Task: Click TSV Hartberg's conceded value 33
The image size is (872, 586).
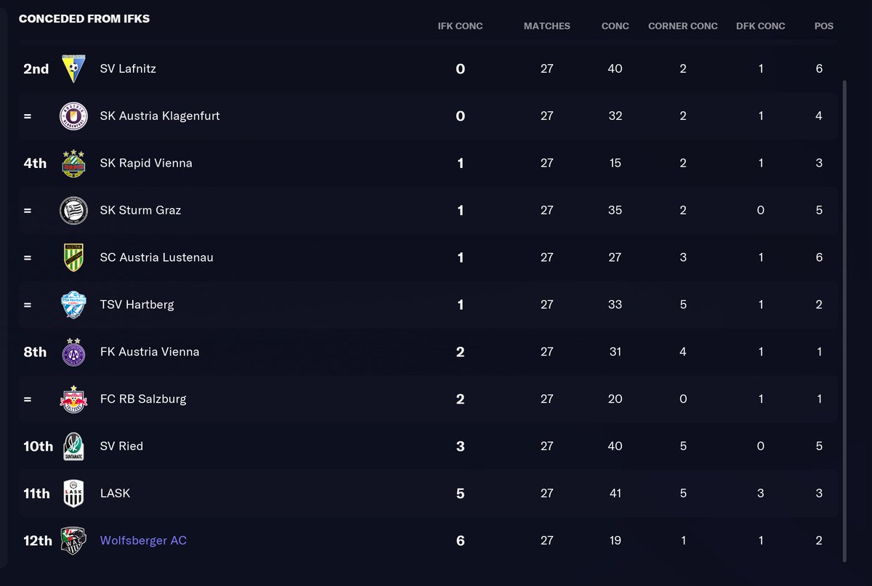Action: (x=615, y=305)
